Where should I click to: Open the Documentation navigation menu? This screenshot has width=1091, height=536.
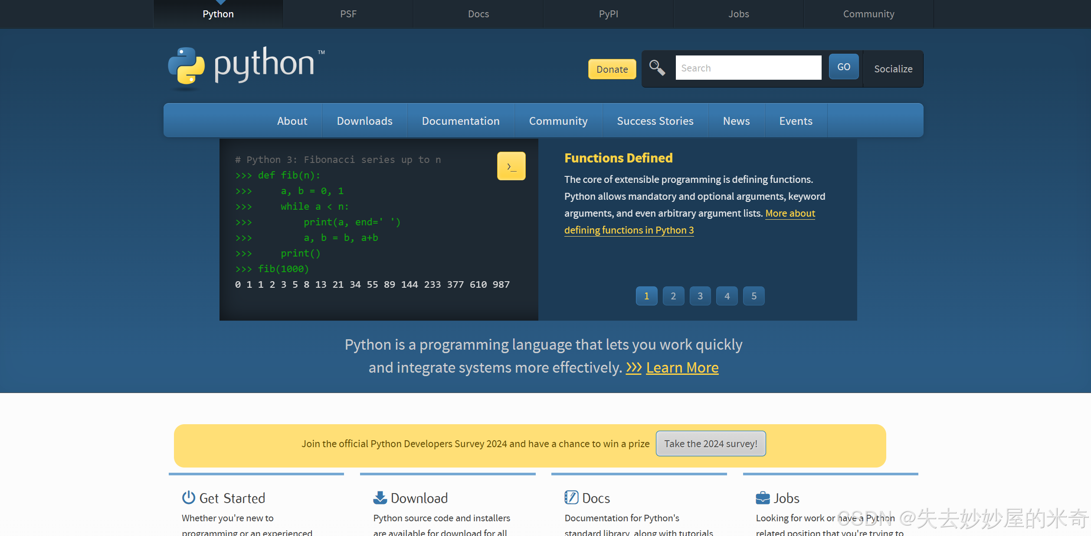(461, 121)
